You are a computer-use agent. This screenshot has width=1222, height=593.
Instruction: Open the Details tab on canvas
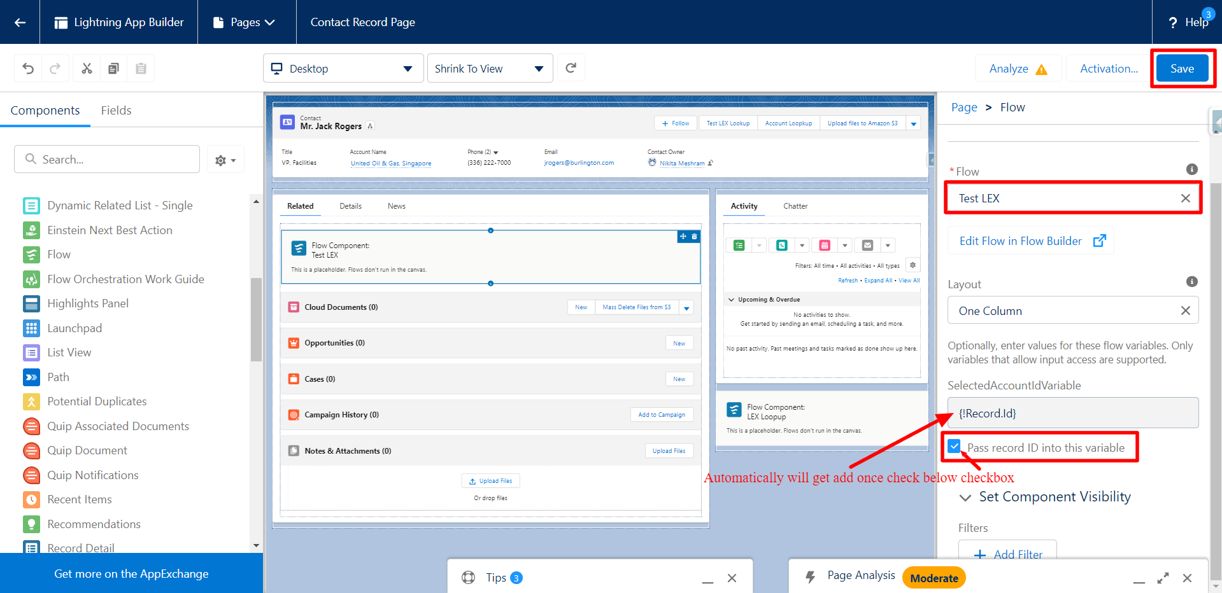(x=350, y=206)
